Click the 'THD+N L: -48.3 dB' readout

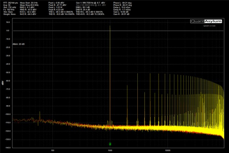coord(89,12)
